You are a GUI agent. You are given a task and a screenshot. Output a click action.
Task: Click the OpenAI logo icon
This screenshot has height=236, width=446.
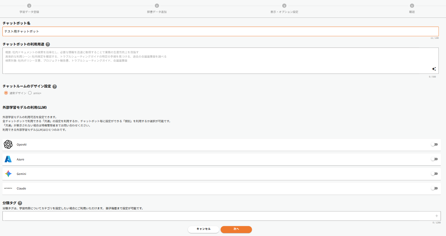8,145
